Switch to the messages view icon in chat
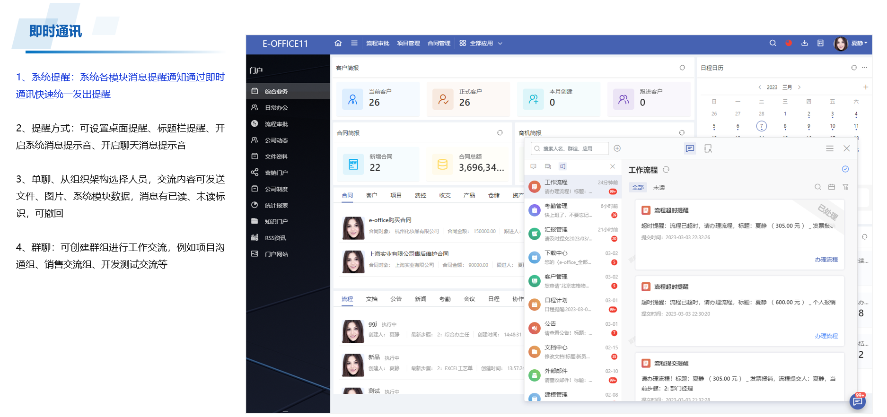Viewport: 887px width, 417px height. (x=690, y=148)
